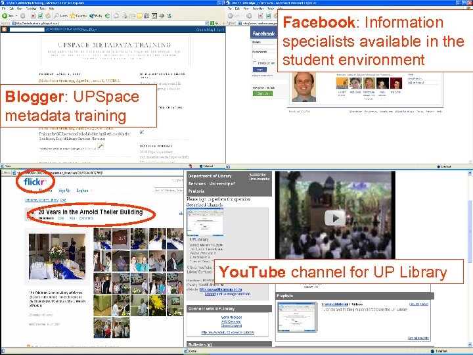Click the Stop icon in Facebook browser toolbar
This screenshot has width=473, height=355.
(260, 16)
